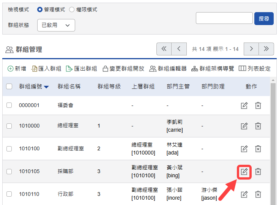Click 匯出群組 to export groups
Viewport: 279px width, 205px height.
[82, 69]
